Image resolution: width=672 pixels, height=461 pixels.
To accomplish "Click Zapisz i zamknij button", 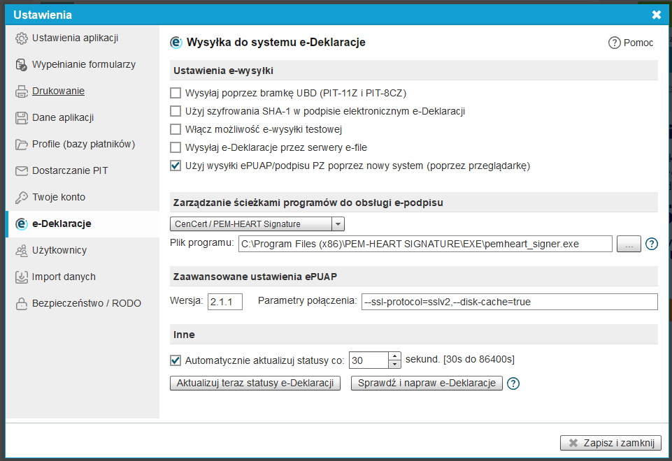I will [x=610, y=443].
